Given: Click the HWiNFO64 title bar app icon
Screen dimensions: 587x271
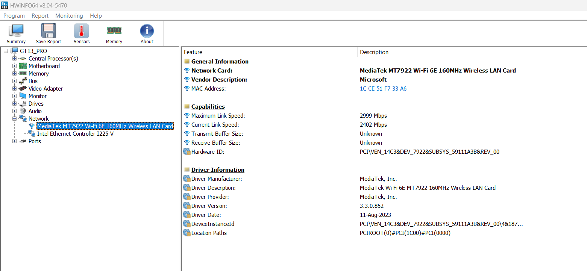Looking at the screenshot, I should point(5,5).
